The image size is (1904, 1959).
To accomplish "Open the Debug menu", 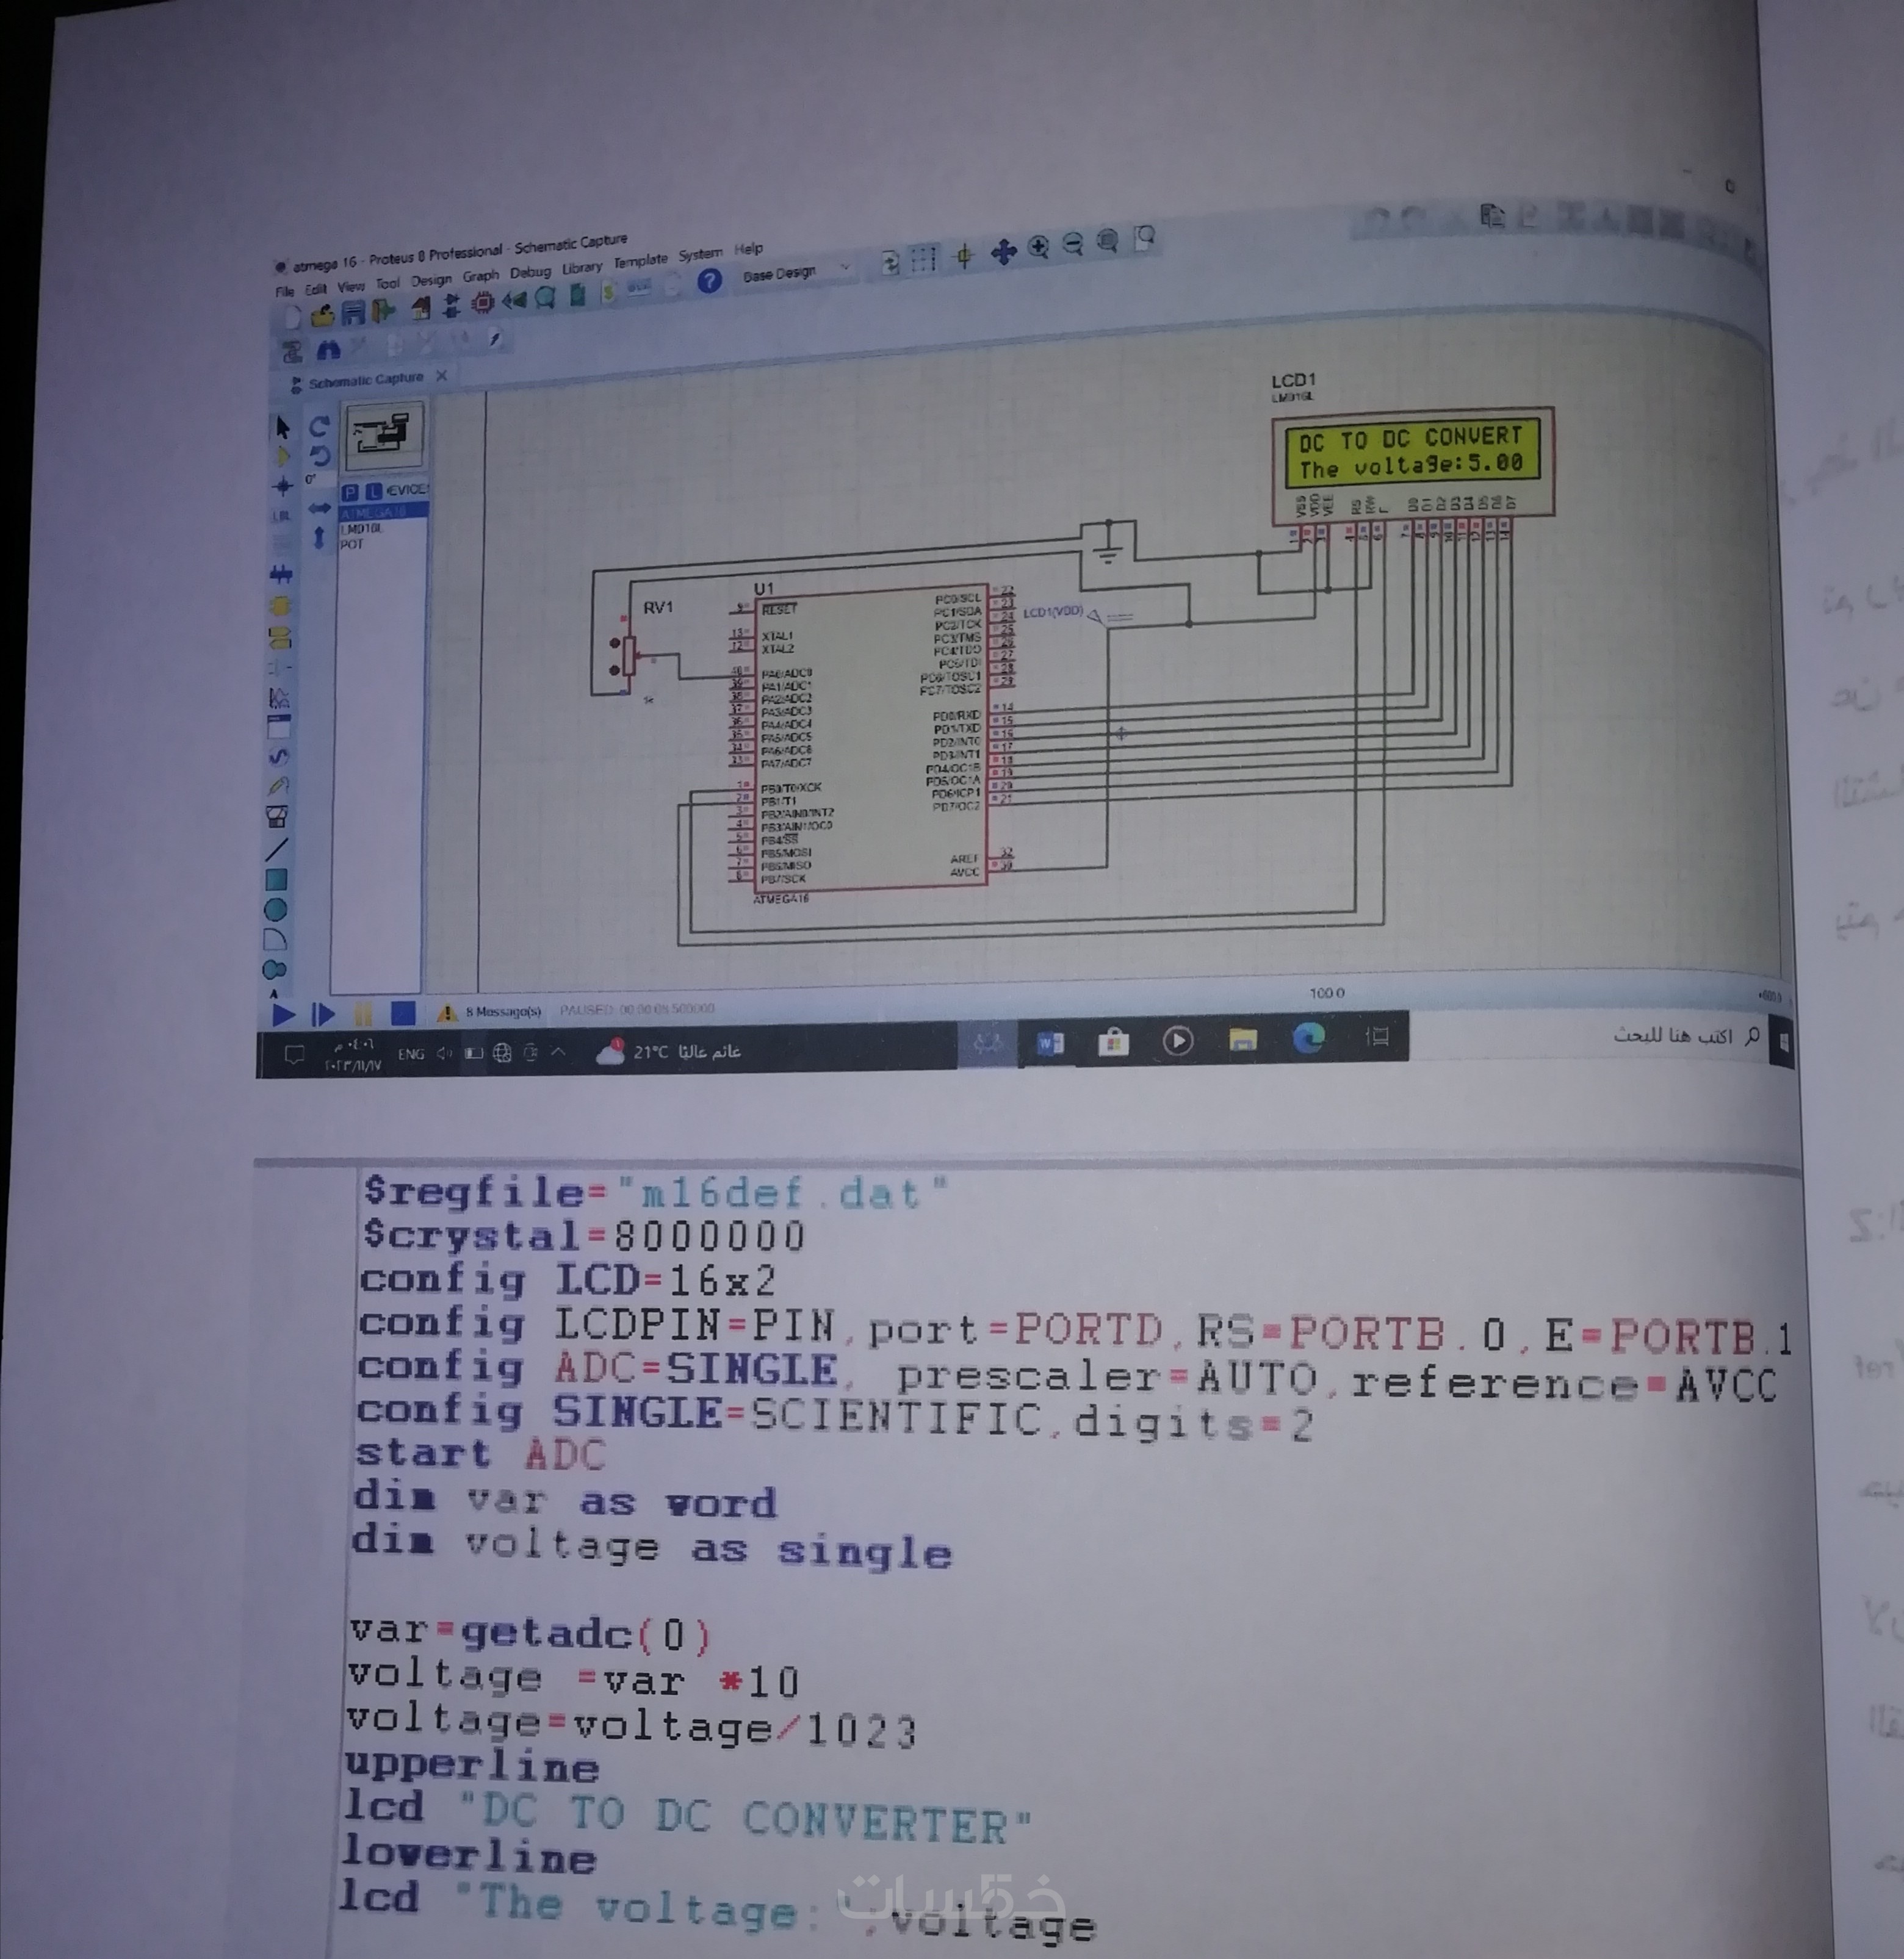I will pos(530,273).
